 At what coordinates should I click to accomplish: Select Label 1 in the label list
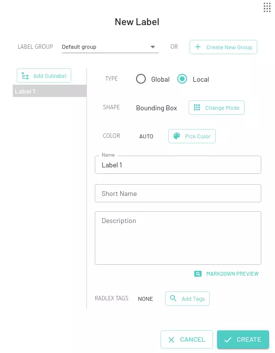(x=50, y=91)
